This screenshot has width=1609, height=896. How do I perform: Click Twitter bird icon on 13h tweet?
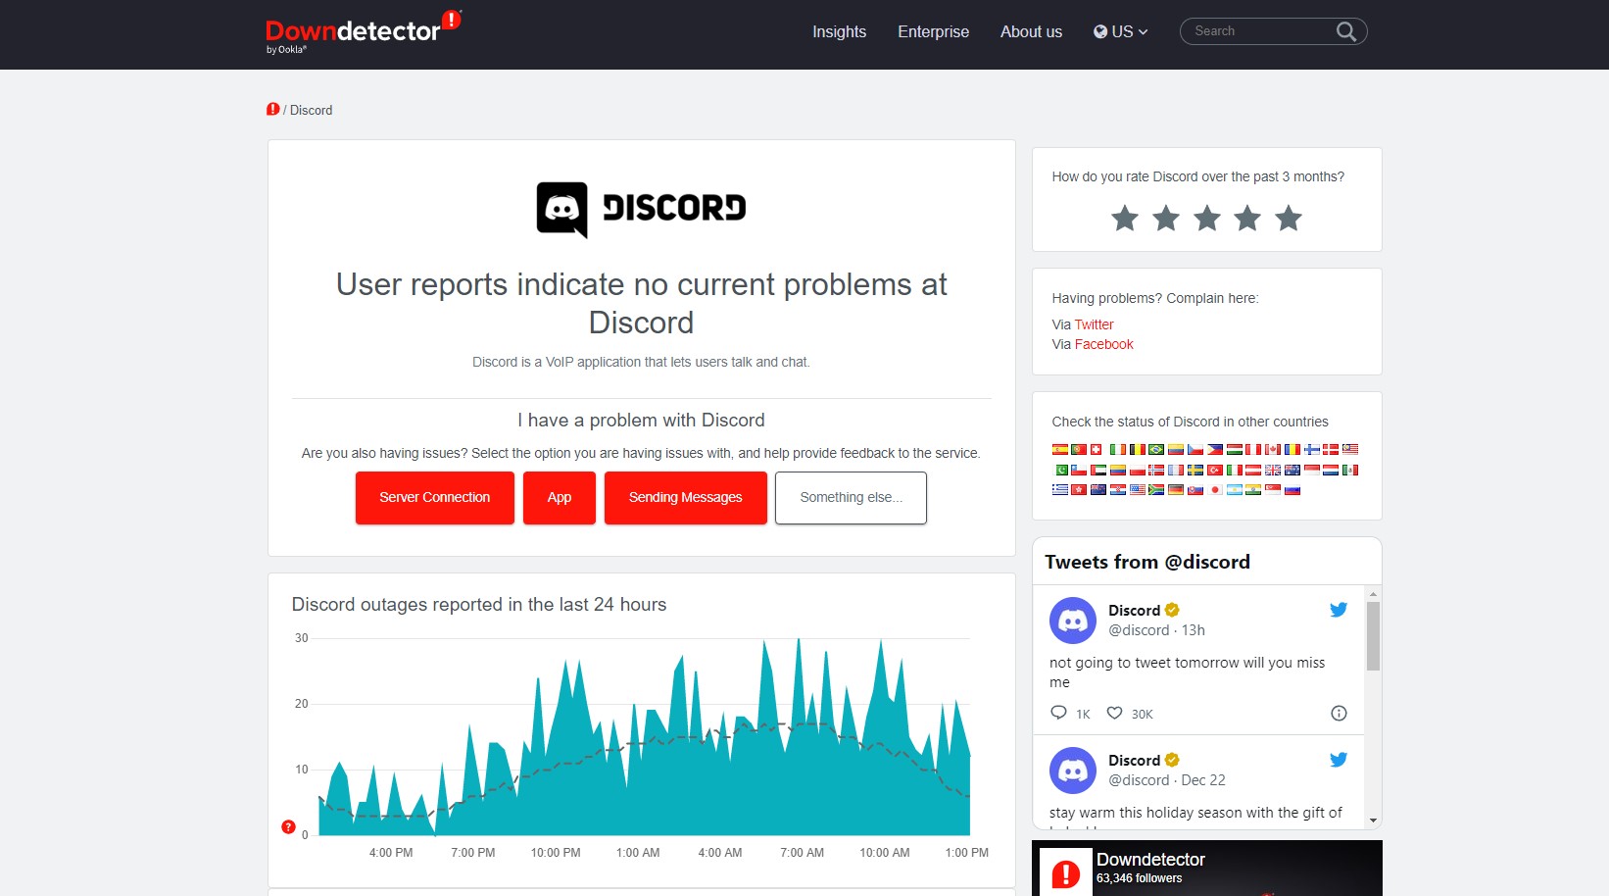point(1339,610)
